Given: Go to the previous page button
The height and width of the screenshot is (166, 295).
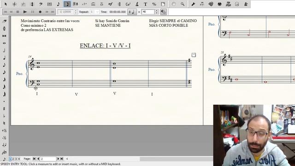Looking at the screenshot, I should tap(38, 159).
